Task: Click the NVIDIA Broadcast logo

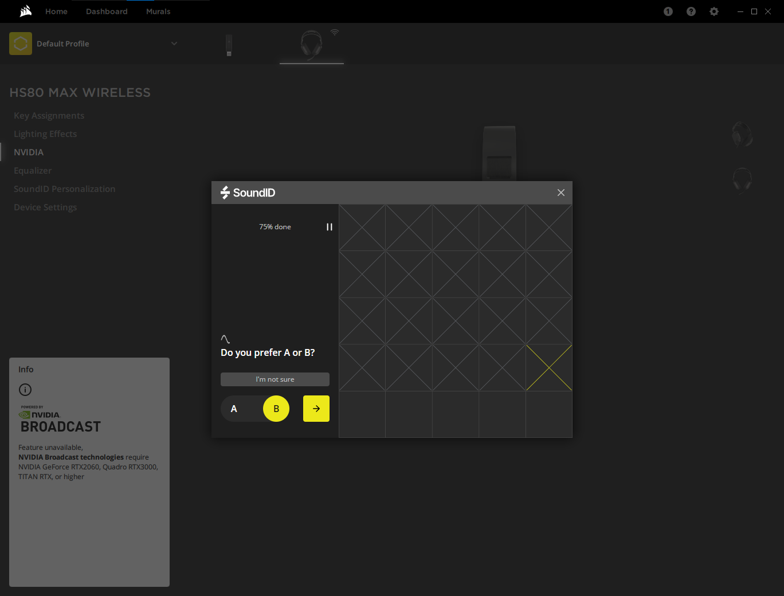Action: 60,420
